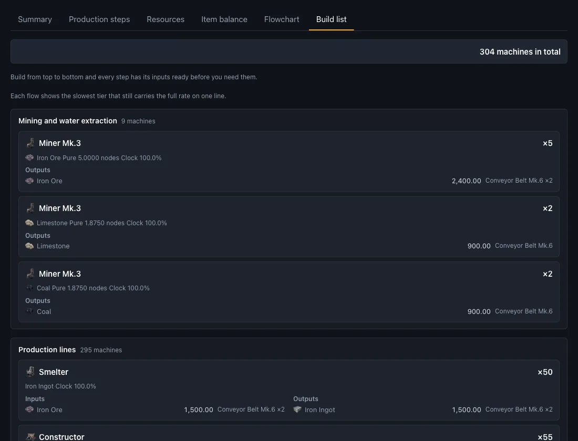This screenshot has height=441, width=578.
Task: Click 1,500.00 Iron Ingot output rate
Action: point(466,409)
